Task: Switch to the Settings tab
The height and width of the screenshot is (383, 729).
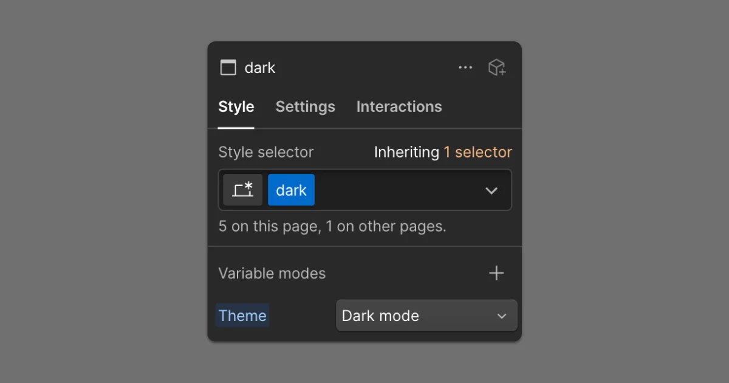Action: (305, 106)
